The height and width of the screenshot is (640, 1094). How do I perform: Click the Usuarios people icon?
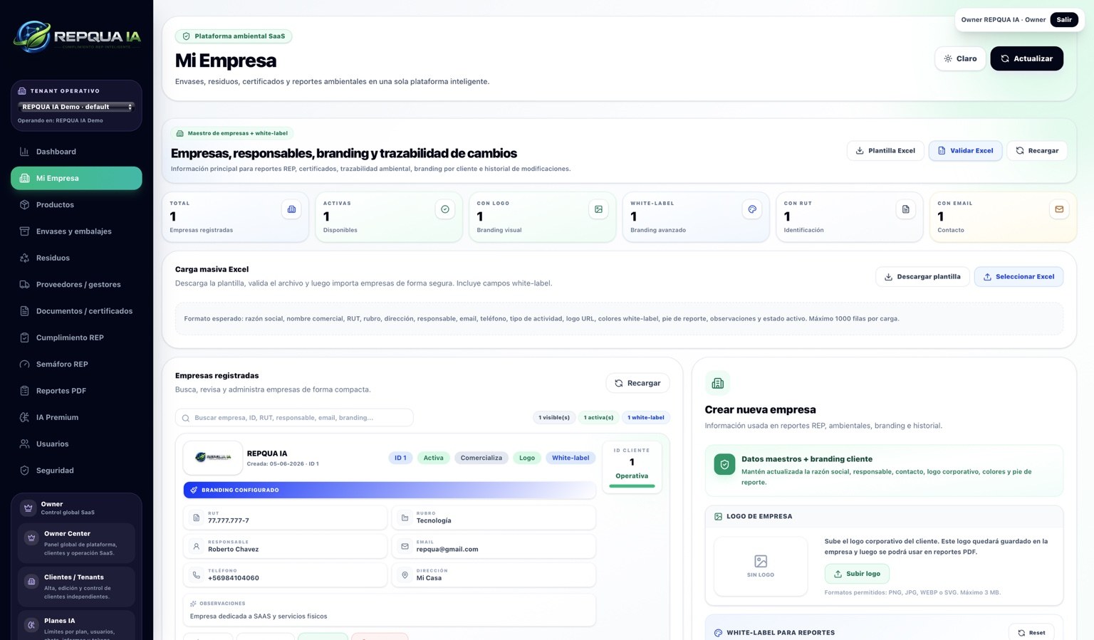24,444
